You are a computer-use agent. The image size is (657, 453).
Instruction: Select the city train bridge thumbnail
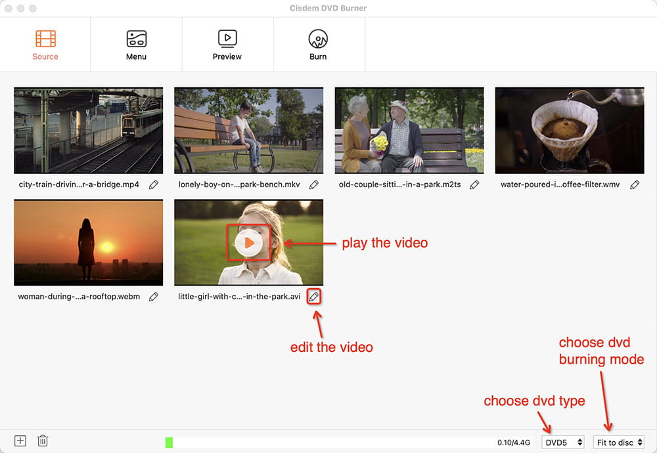pyautogui.click(x=89, y=131)
